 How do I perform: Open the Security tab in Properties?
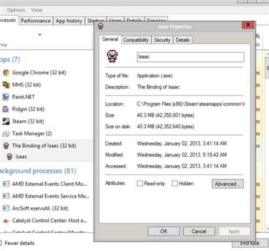click(162, 40)
